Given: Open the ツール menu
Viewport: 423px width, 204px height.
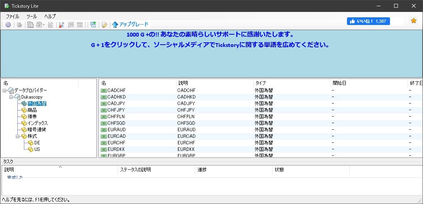Looking at the screenshot, I should point(32,17).
